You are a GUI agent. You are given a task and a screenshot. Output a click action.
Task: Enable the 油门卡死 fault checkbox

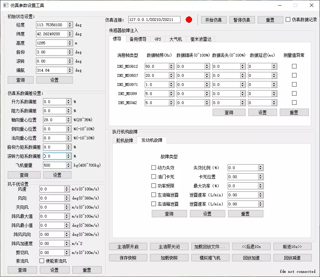[154, 177]
